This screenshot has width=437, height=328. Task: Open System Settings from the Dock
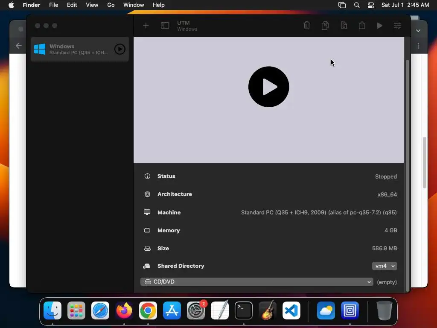195,310
